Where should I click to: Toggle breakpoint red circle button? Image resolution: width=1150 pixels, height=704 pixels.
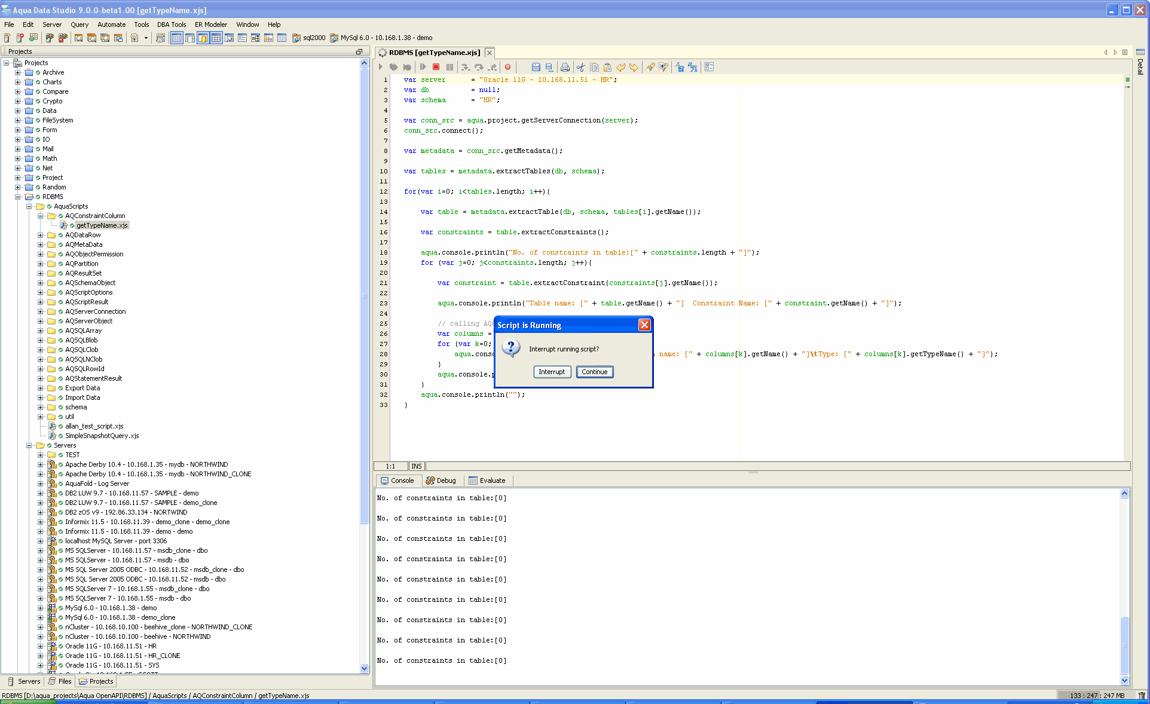(508, 67)
